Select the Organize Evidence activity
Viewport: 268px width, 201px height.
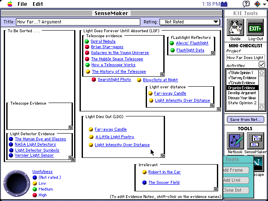(x=242, y=88)
